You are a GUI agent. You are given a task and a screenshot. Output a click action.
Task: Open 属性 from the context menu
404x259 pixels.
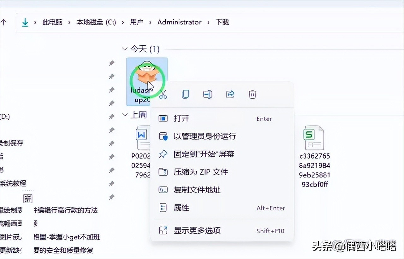coord(181,208)
